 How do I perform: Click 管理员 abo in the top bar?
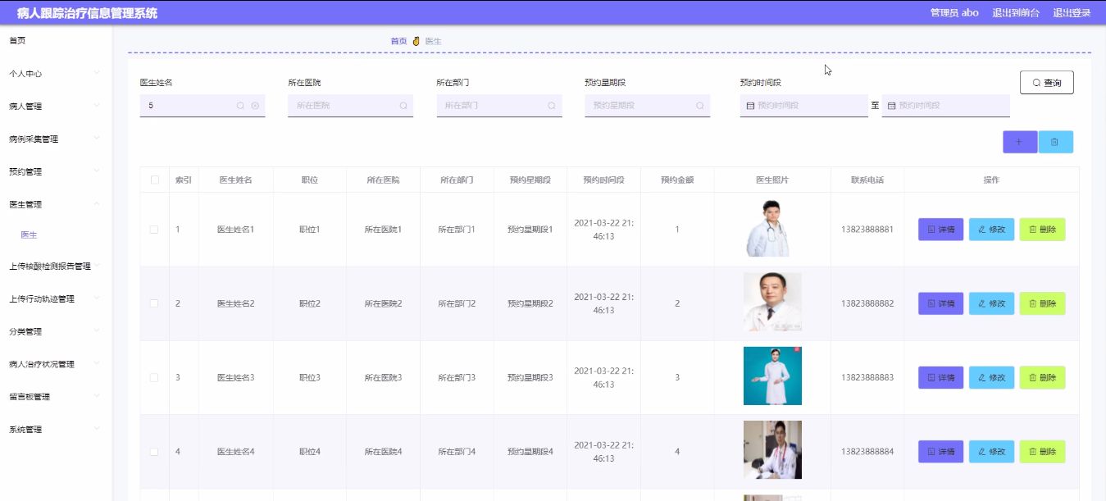click(x=954, y=12)
